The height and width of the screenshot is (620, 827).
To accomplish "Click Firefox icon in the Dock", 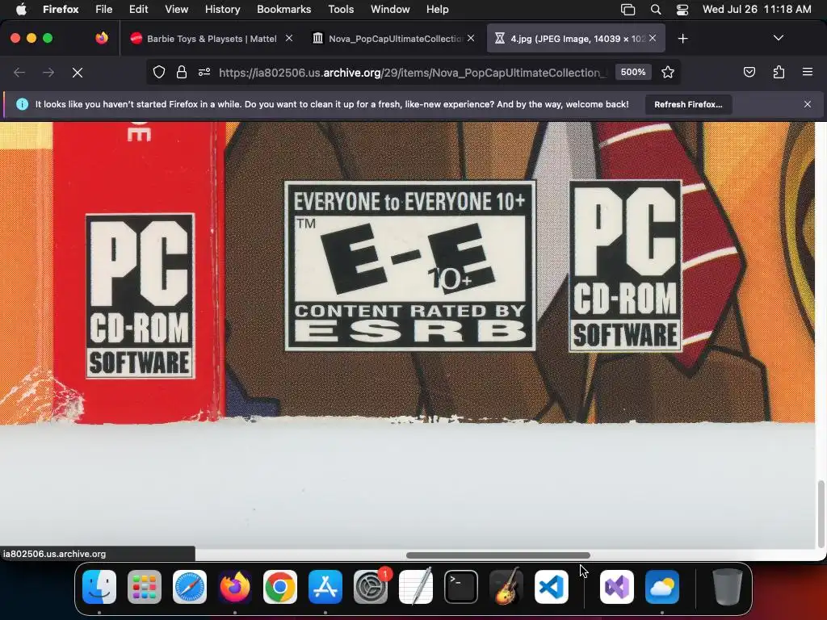I will point(235,587).
